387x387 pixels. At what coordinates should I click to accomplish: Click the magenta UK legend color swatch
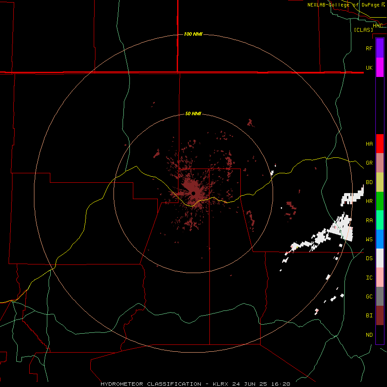click(380, 68)
